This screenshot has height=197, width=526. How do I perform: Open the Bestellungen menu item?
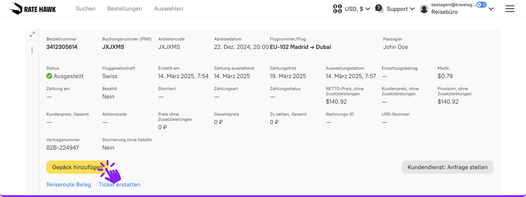[x=125, y=8]
